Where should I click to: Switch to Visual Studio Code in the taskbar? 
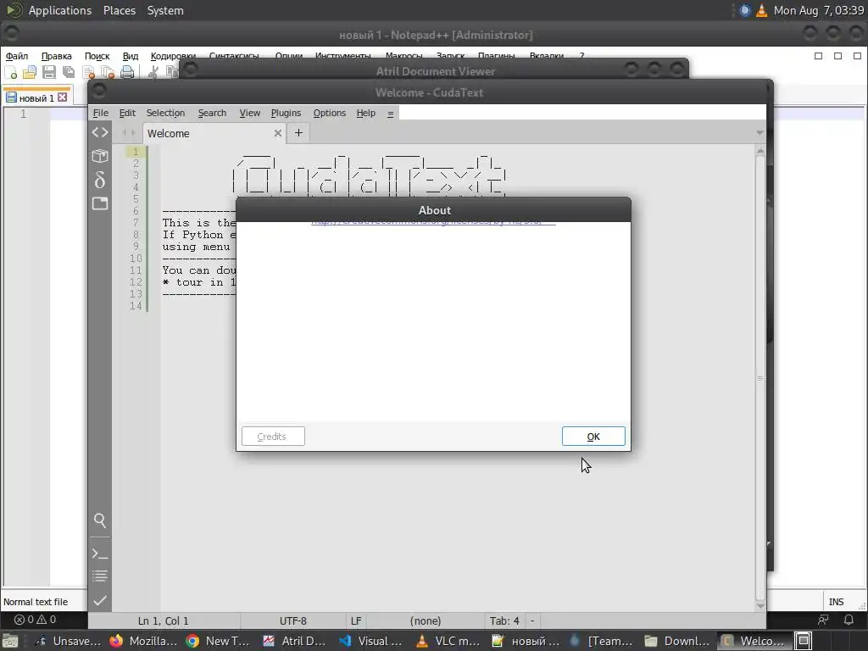pyautogui.click(x=371, y=641)
